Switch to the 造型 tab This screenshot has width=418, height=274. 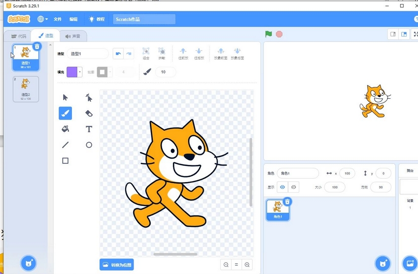tap(45, 36)
